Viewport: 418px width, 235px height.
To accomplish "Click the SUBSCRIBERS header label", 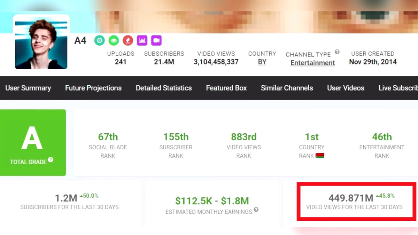I will tap(164, 54).
